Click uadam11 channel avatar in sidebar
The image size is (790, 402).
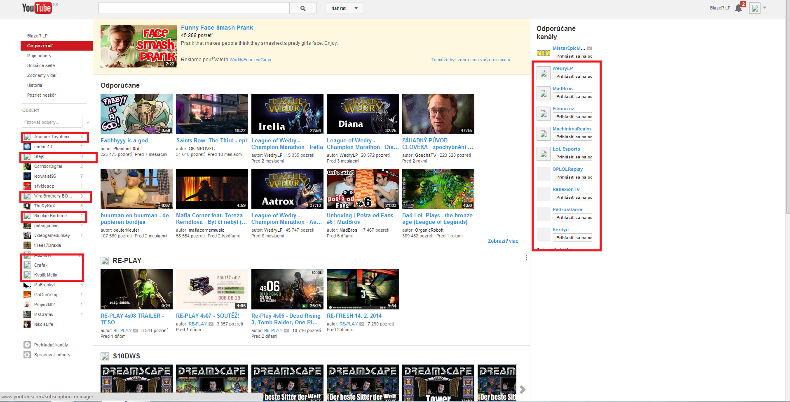[x=27, y=146]
